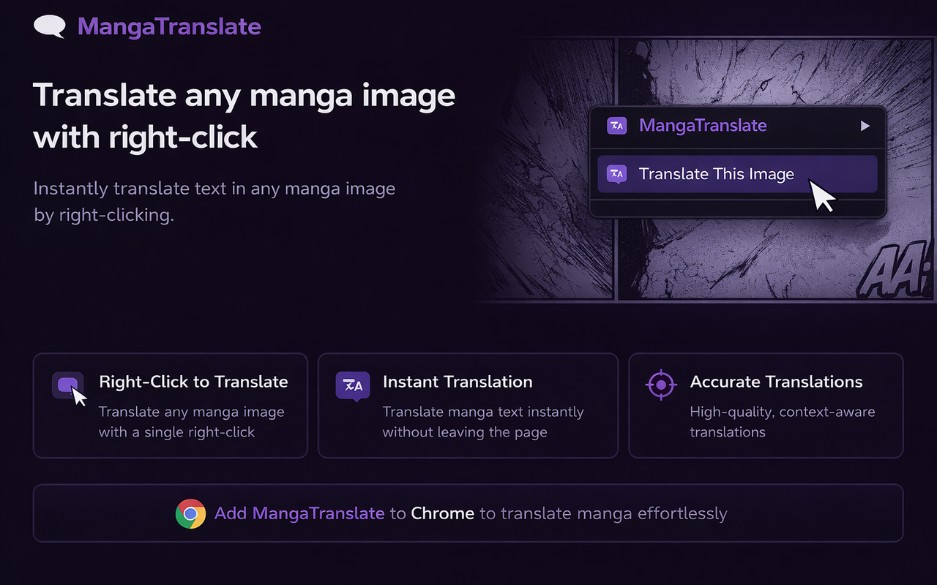Click the Chrome logo icon
Image resolution: width=937 pixels, height=585 pixels.
(190, 513)
